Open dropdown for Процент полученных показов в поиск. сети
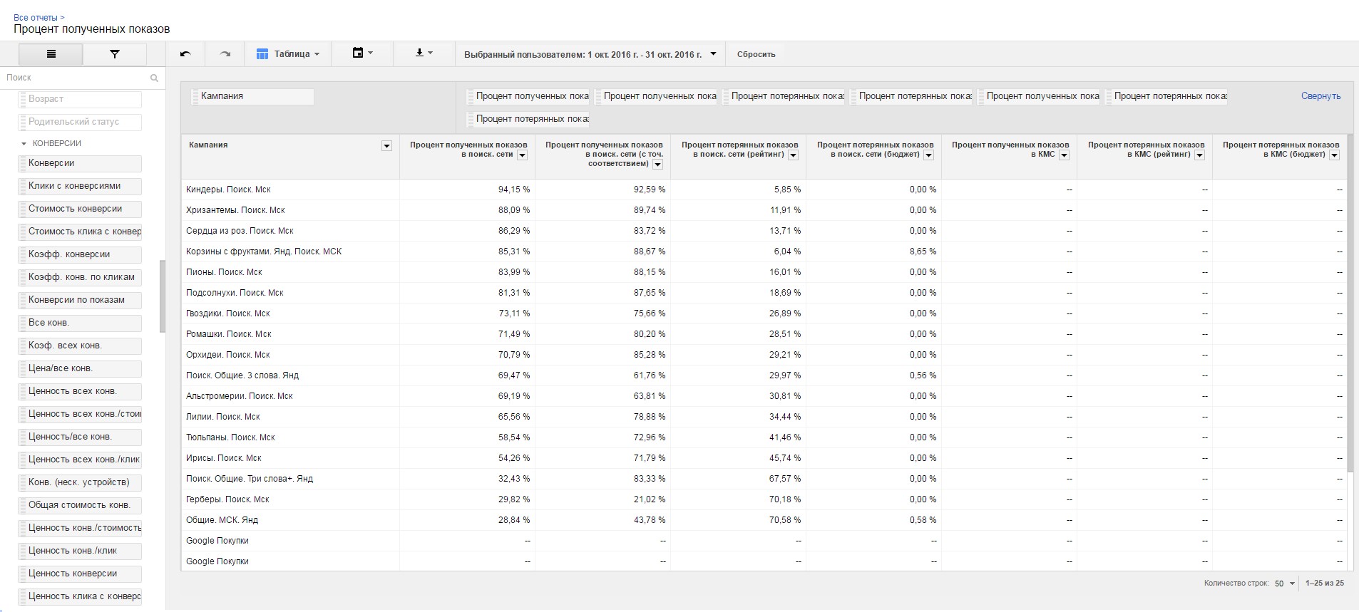 point(522,155)
